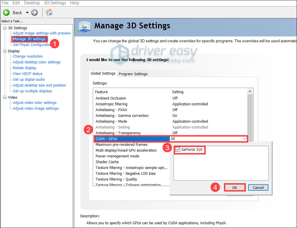This screenshot has width=297, height=228.
Task: Expand the Back button dropdown arrow
Action: click(27, 12)
